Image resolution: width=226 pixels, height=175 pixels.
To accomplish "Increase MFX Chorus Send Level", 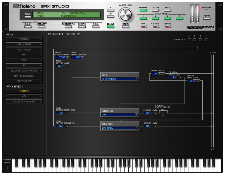I will click(180, 77).
